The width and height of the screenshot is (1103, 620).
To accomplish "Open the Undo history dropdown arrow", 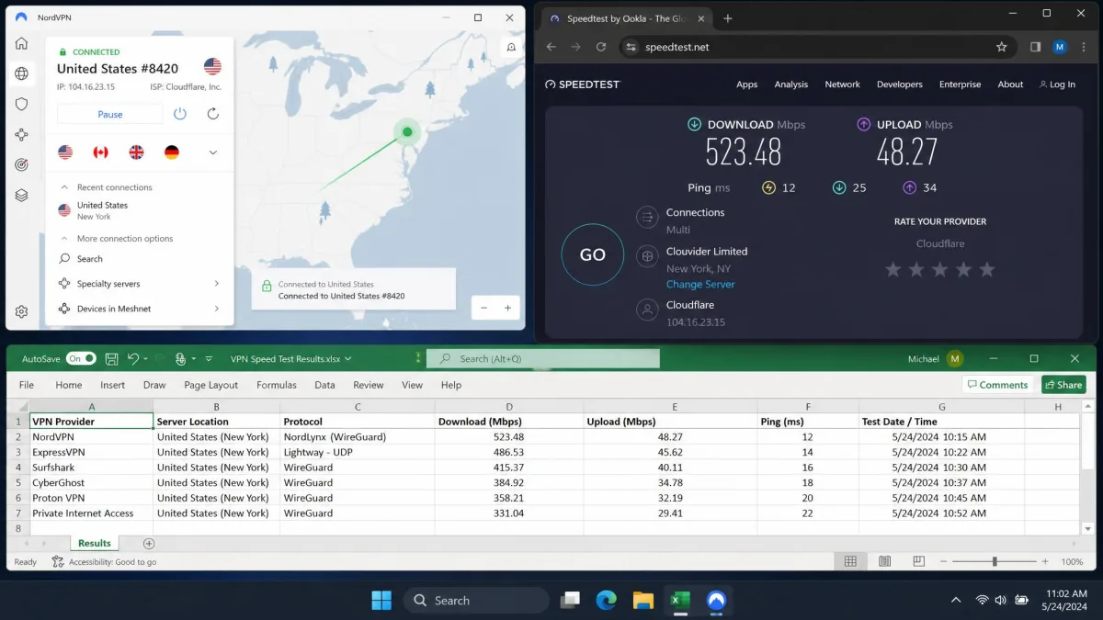I will click(147, 359).
